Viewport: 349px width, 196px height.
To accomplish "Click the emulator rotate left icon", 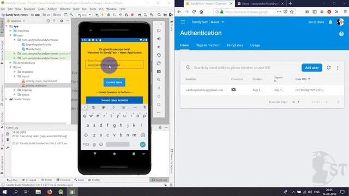I will pos(159,55).
